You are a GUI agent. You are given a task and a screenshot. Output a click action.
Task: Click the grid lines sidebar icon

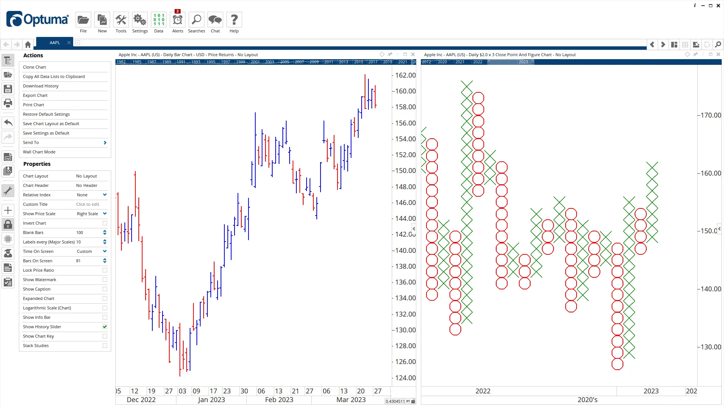click(x=8, y=239)
